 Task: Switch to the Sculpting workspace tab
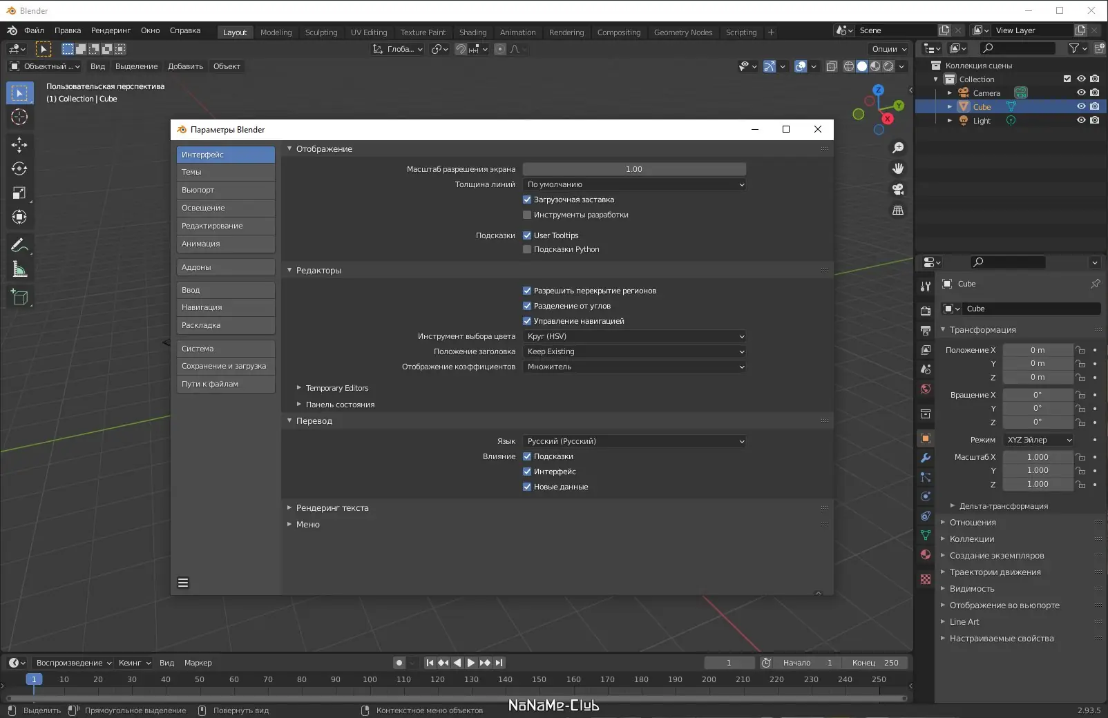tap(321, 32)
